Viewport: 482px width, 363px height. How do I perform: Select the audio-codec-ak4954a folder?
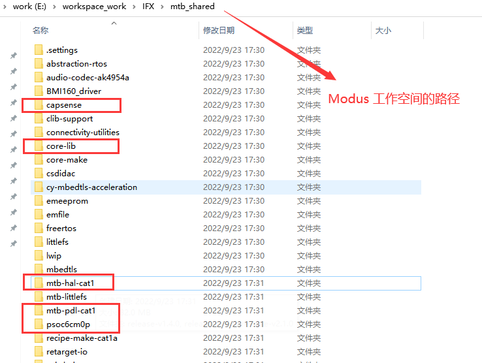click(x=88, y=78)
